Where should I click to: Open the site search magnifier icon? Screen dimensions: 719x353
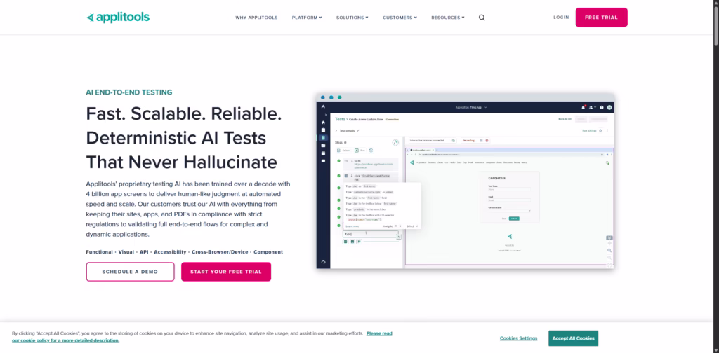[482, 18]
